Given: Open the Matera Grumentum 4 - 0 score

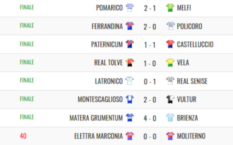Looking at the screenshot, I should [150, 119].
